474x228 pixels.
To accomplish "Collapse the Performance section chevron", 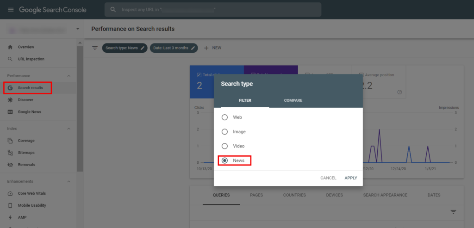I will pyautogui.click(x=69, y=76).
